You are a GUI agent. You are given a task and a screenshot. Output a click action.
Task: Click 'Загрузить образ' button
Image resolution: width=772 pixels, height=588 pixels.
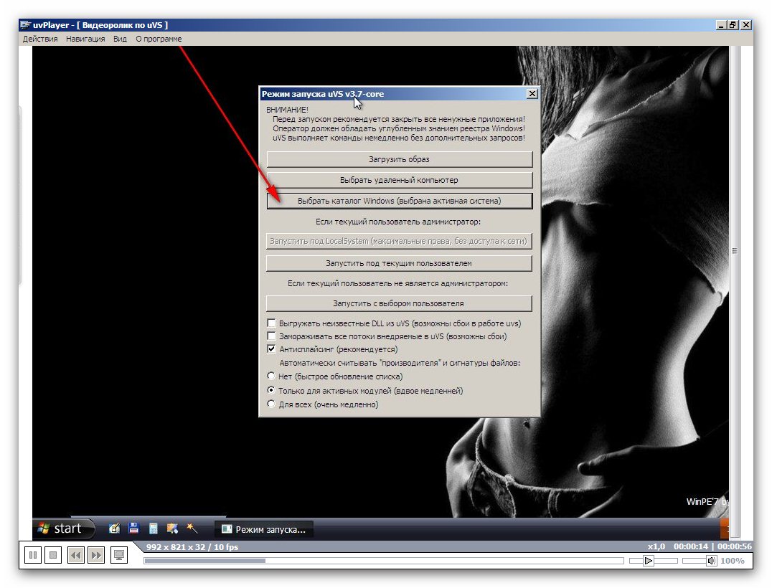[399, 159]
